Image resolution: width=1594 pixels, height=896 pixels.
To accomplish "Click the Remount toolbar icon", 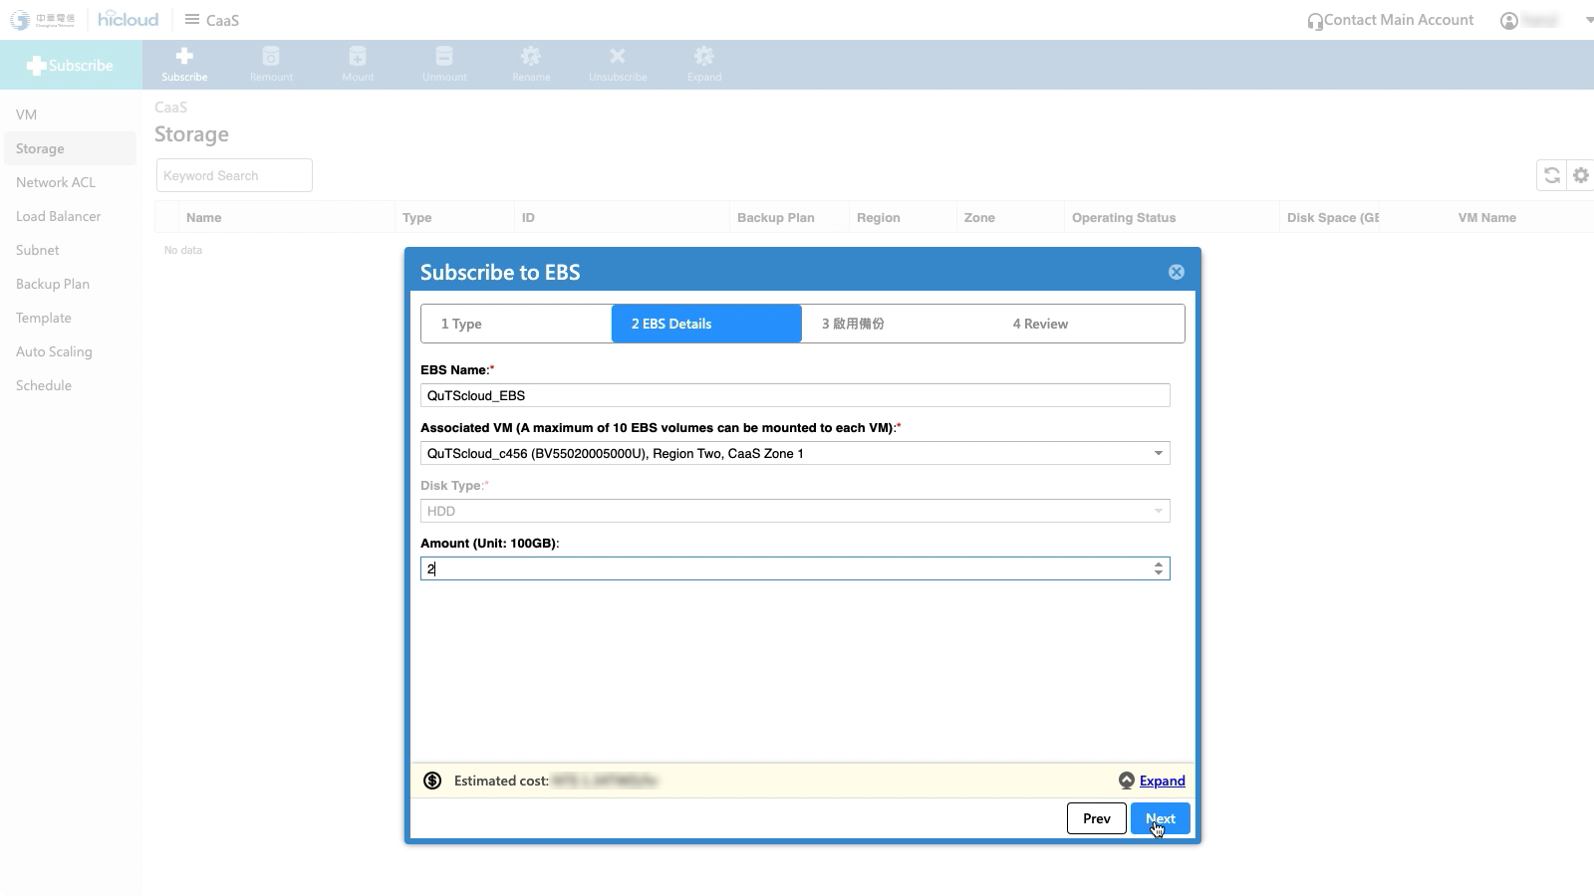I will [x=271, y=57].
